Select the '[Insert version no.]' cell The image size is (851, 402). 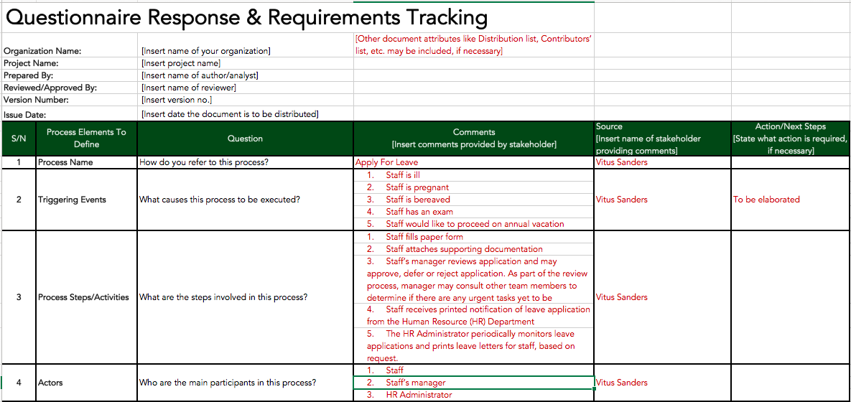point(246,100)
